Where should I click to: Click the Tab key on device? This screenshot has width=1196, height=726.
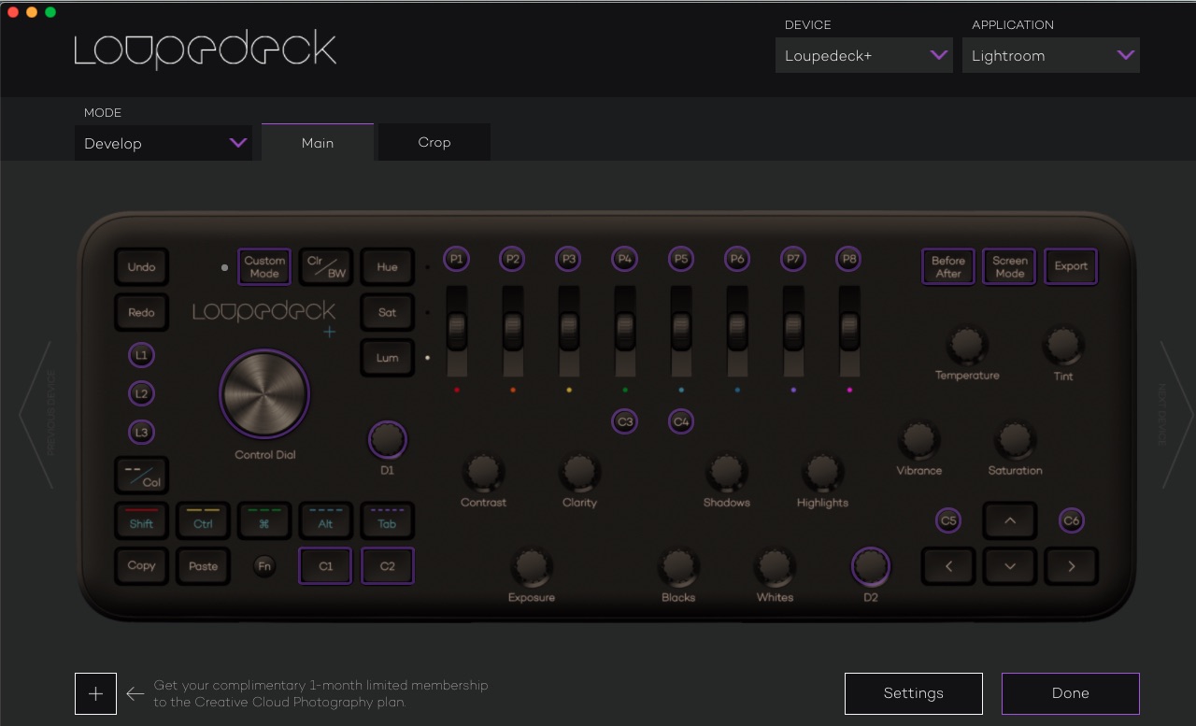point(387,521)
